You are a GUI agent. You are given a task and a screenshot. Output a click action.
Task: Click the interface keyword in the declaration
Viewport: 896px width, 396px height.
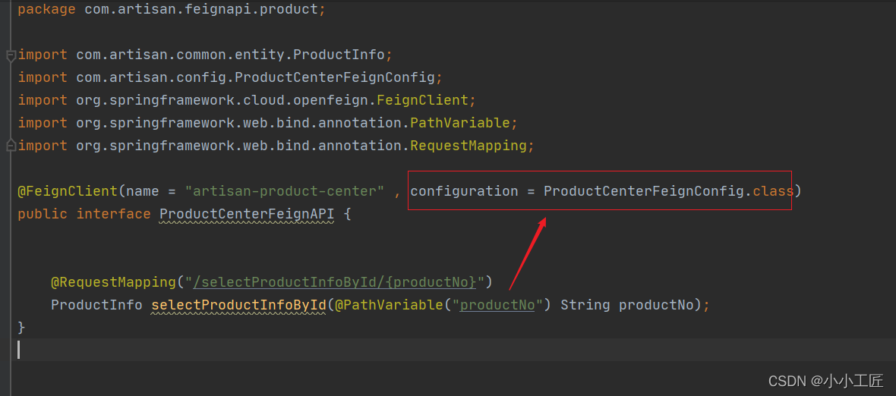(113, 214)
